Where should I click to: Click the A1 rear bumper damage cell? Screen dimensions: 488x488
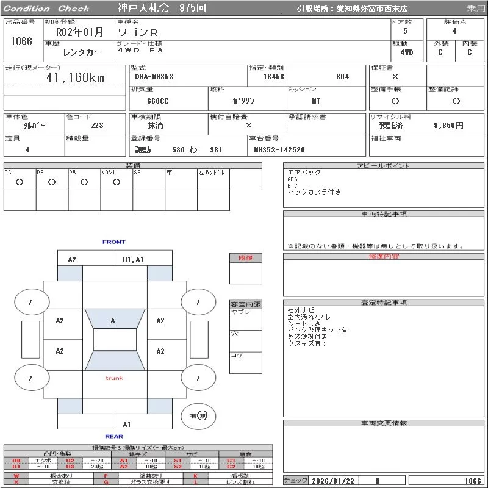[x=127, y=424]
